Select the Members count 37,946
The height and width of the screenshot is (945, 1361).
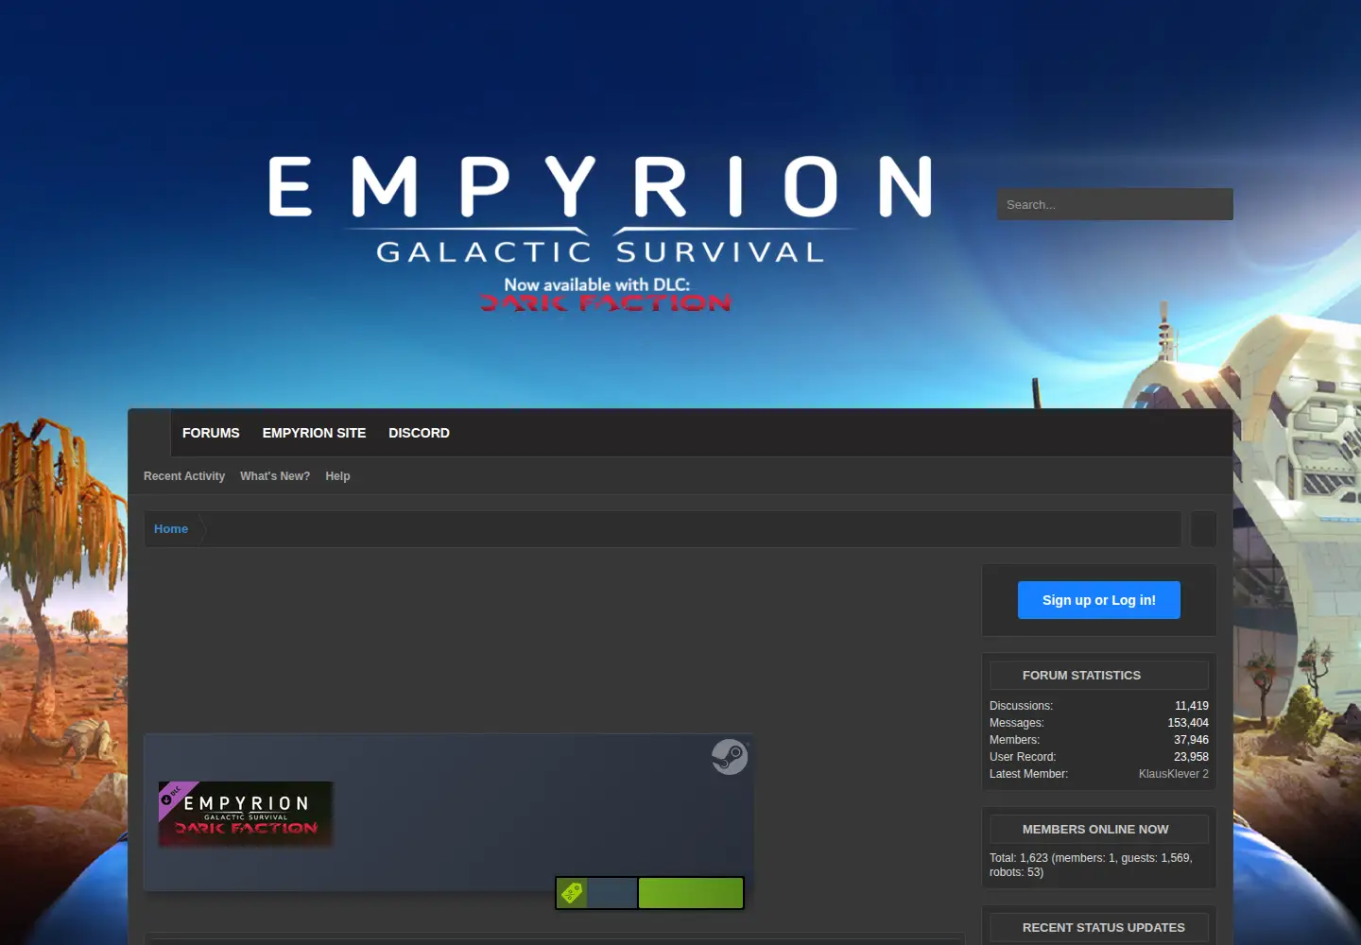(x=1191, y=740)
